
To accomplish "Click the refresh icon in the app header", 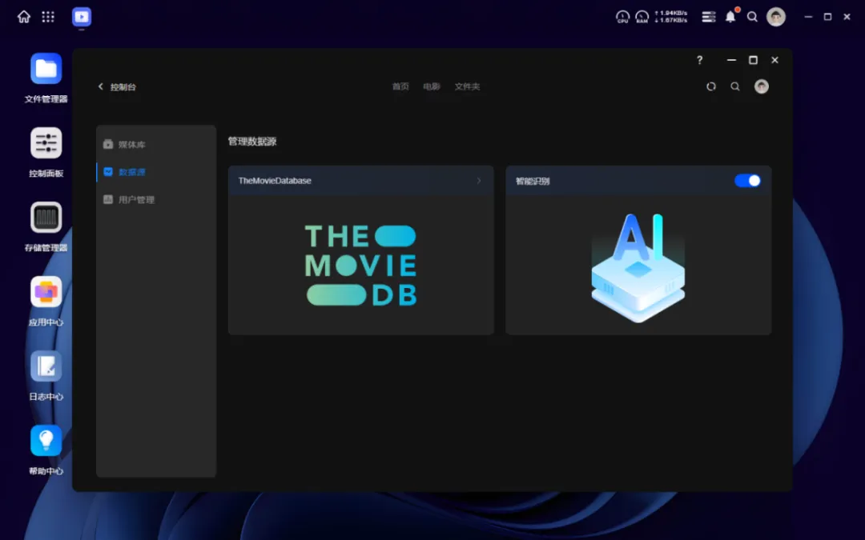I will click(711, 86).
